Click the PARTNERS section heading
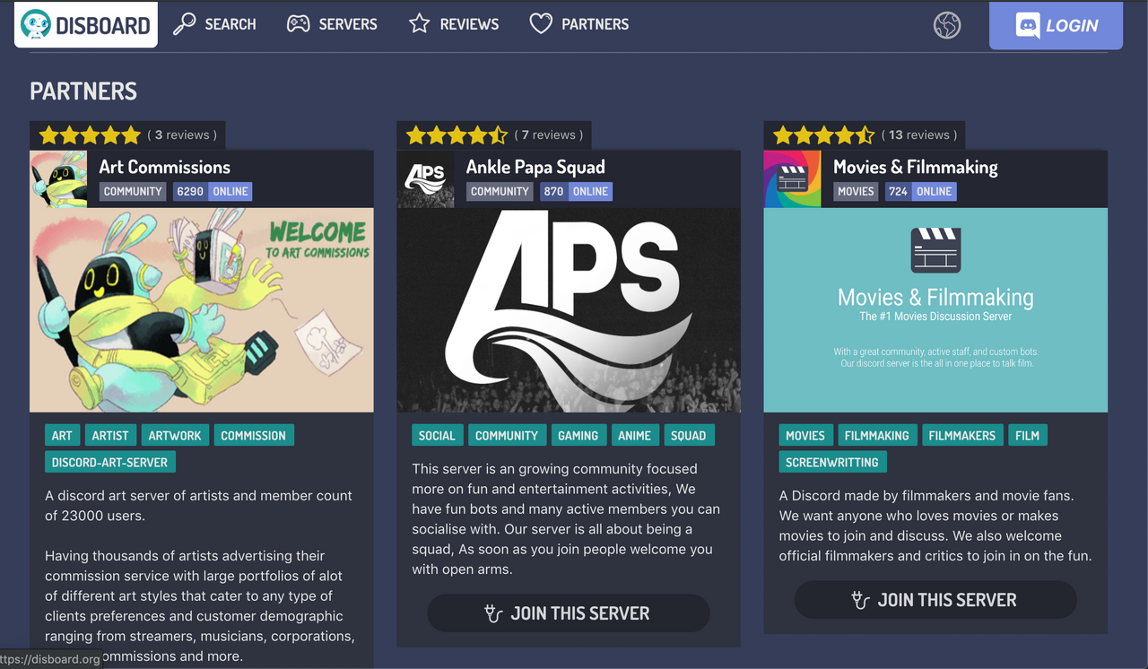The image size is (1148, 669). click(x=83, y=91)
